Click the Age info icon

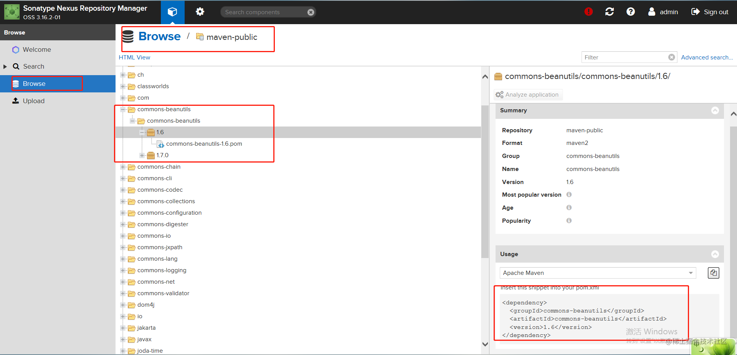tap(569, 208)
